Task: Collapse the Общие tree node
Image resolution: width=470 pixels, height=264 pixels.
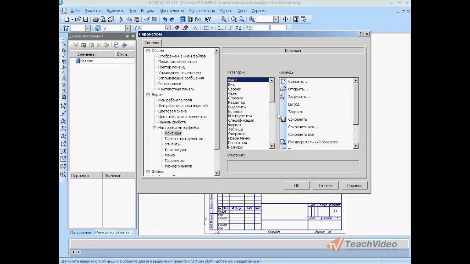Action: (148, 51)
